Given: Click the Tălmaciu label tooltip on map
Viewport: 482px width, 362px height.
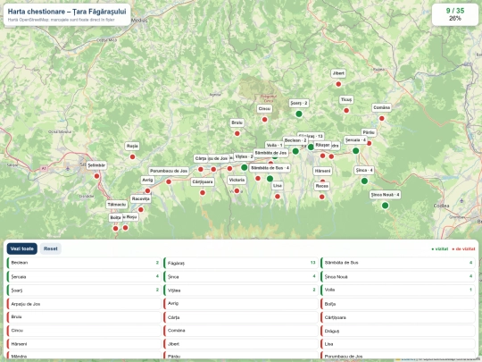Looking at the screenshot, I should click(x=117, y=205).
